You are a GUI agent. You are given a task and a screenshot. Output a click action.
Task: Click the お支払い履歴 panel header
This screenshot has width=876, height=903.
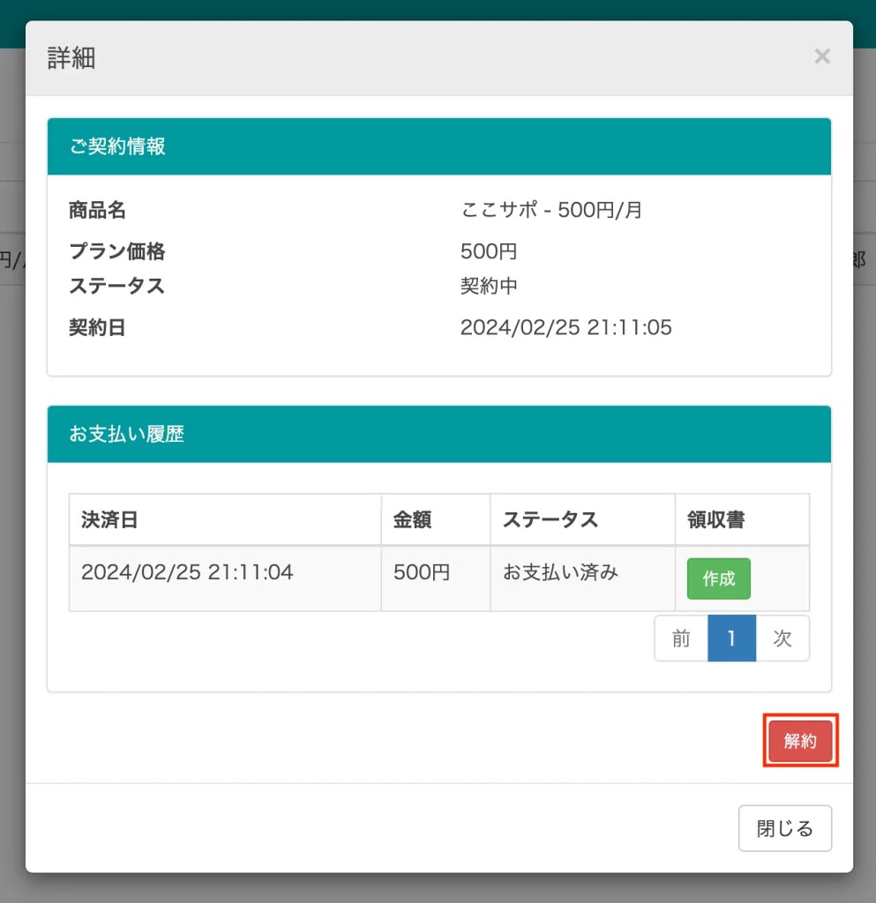(438, 434)
